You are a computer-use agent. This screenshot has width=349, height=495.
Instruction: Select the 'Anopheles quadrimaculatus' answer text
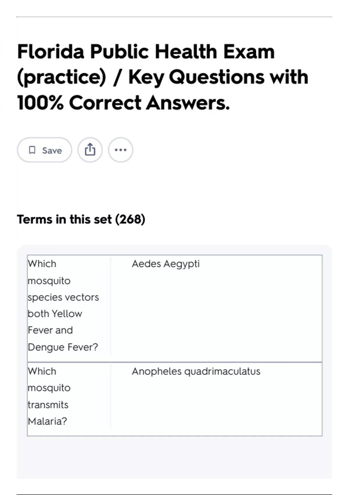(196, 371)
